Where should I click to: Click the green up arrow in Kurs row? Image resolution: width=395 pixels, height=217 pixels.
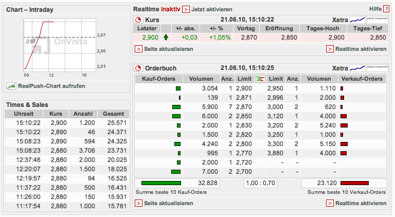pyautogui.click(x=166, y=38)
